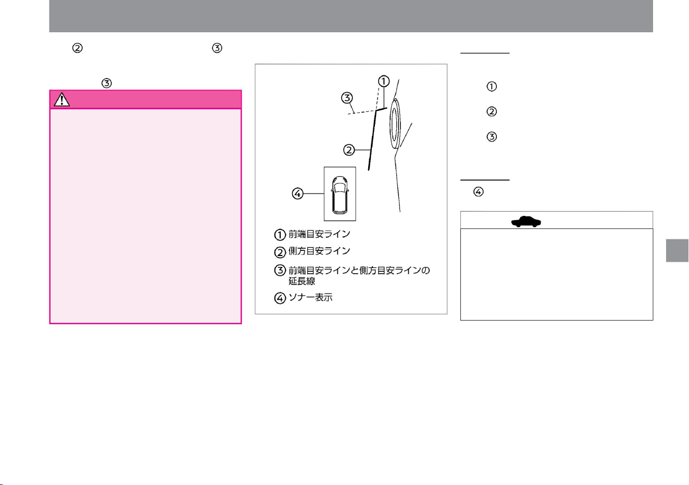Viewport: 689px width, 485px height.
Task: Click the tire drawing in the diagram
Action: [395, 123]
